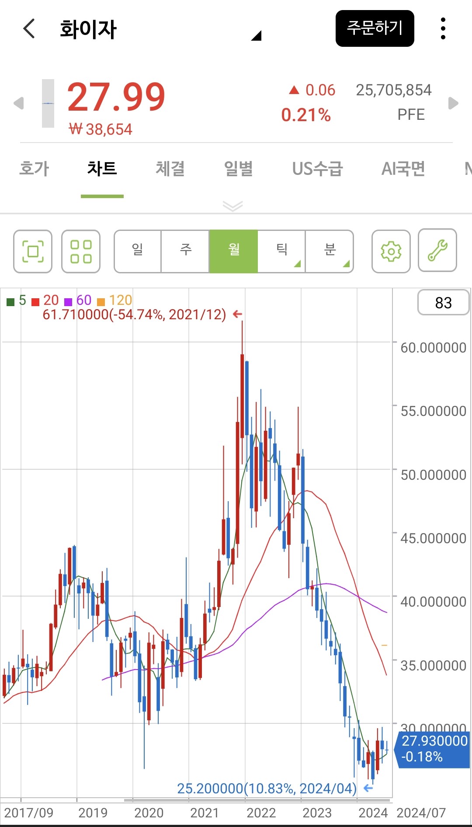Click the chart horizontal scrollbar
The image size is (472, 827).
(x=258, y=800)
